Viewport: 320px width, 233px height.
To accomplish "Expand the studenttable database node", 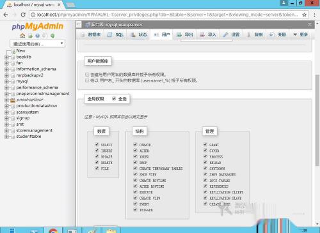I will pos(6,137).
